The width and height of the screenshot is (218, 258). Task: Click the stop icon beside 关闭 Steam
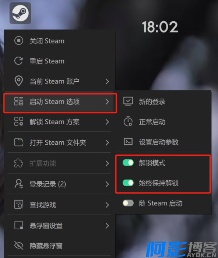pos(19,40)
